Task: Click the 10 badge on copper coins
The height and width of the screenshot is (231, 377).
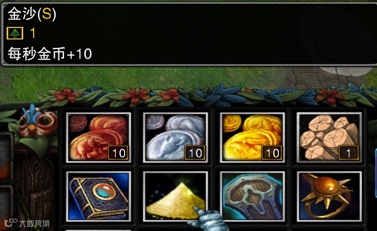Action: (118, 152)
